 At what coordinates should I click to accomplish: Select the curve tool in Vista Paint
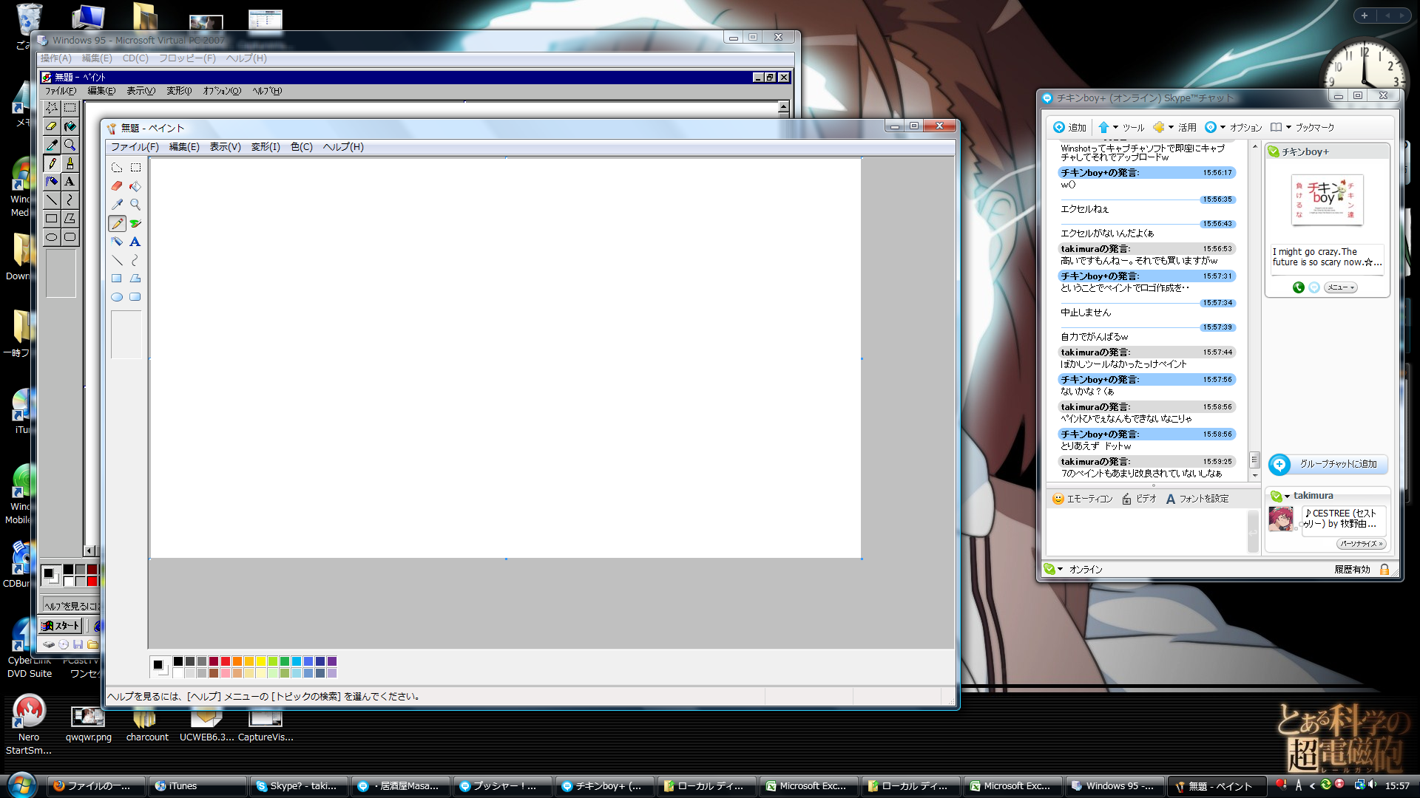135,260
